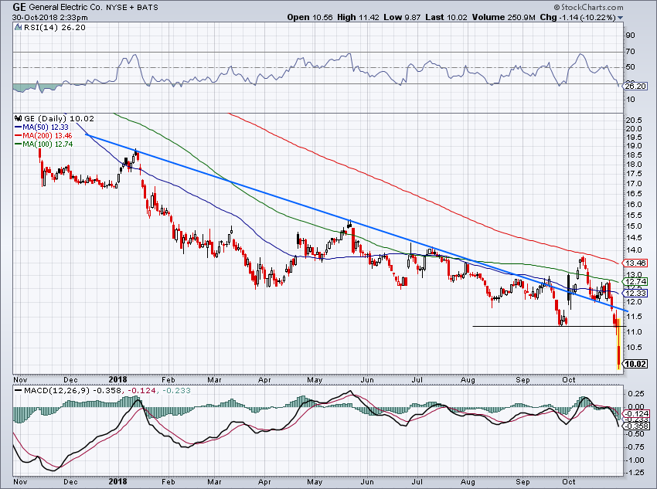This screenshot has width=657, height=489.
Task: Click the 90 level label on RSI axis
Action: tap(630, 36)
